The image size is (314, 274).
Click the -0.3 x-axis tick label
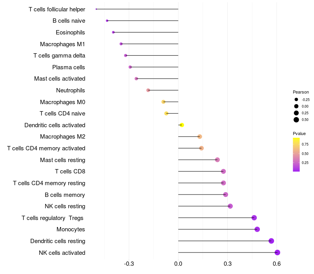(x=129, y=264)
